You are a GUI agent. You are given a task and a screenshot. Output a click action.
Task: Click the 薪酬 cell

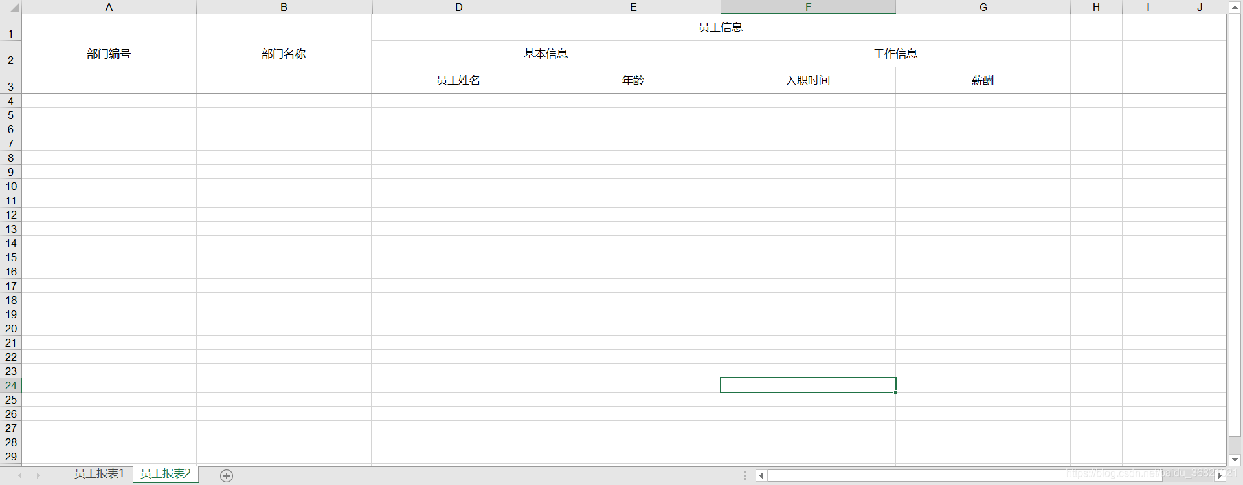pyautogui.click(x=983, y=80)
